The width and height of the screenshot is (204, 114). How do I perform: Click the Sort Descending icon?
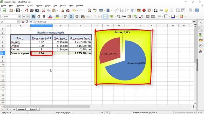pyautogui.click(x=127, y=10)
